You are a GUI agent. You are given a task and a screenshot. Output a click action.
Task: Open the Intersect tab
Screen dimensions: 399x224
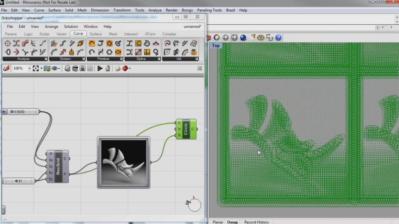(x=131, y=34)
